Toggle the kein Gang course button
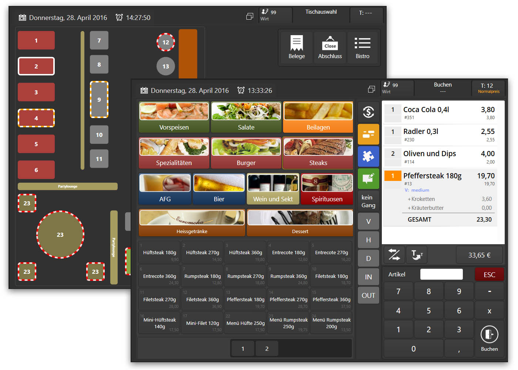This screenshot has height=370, width=518. [368, 201]
